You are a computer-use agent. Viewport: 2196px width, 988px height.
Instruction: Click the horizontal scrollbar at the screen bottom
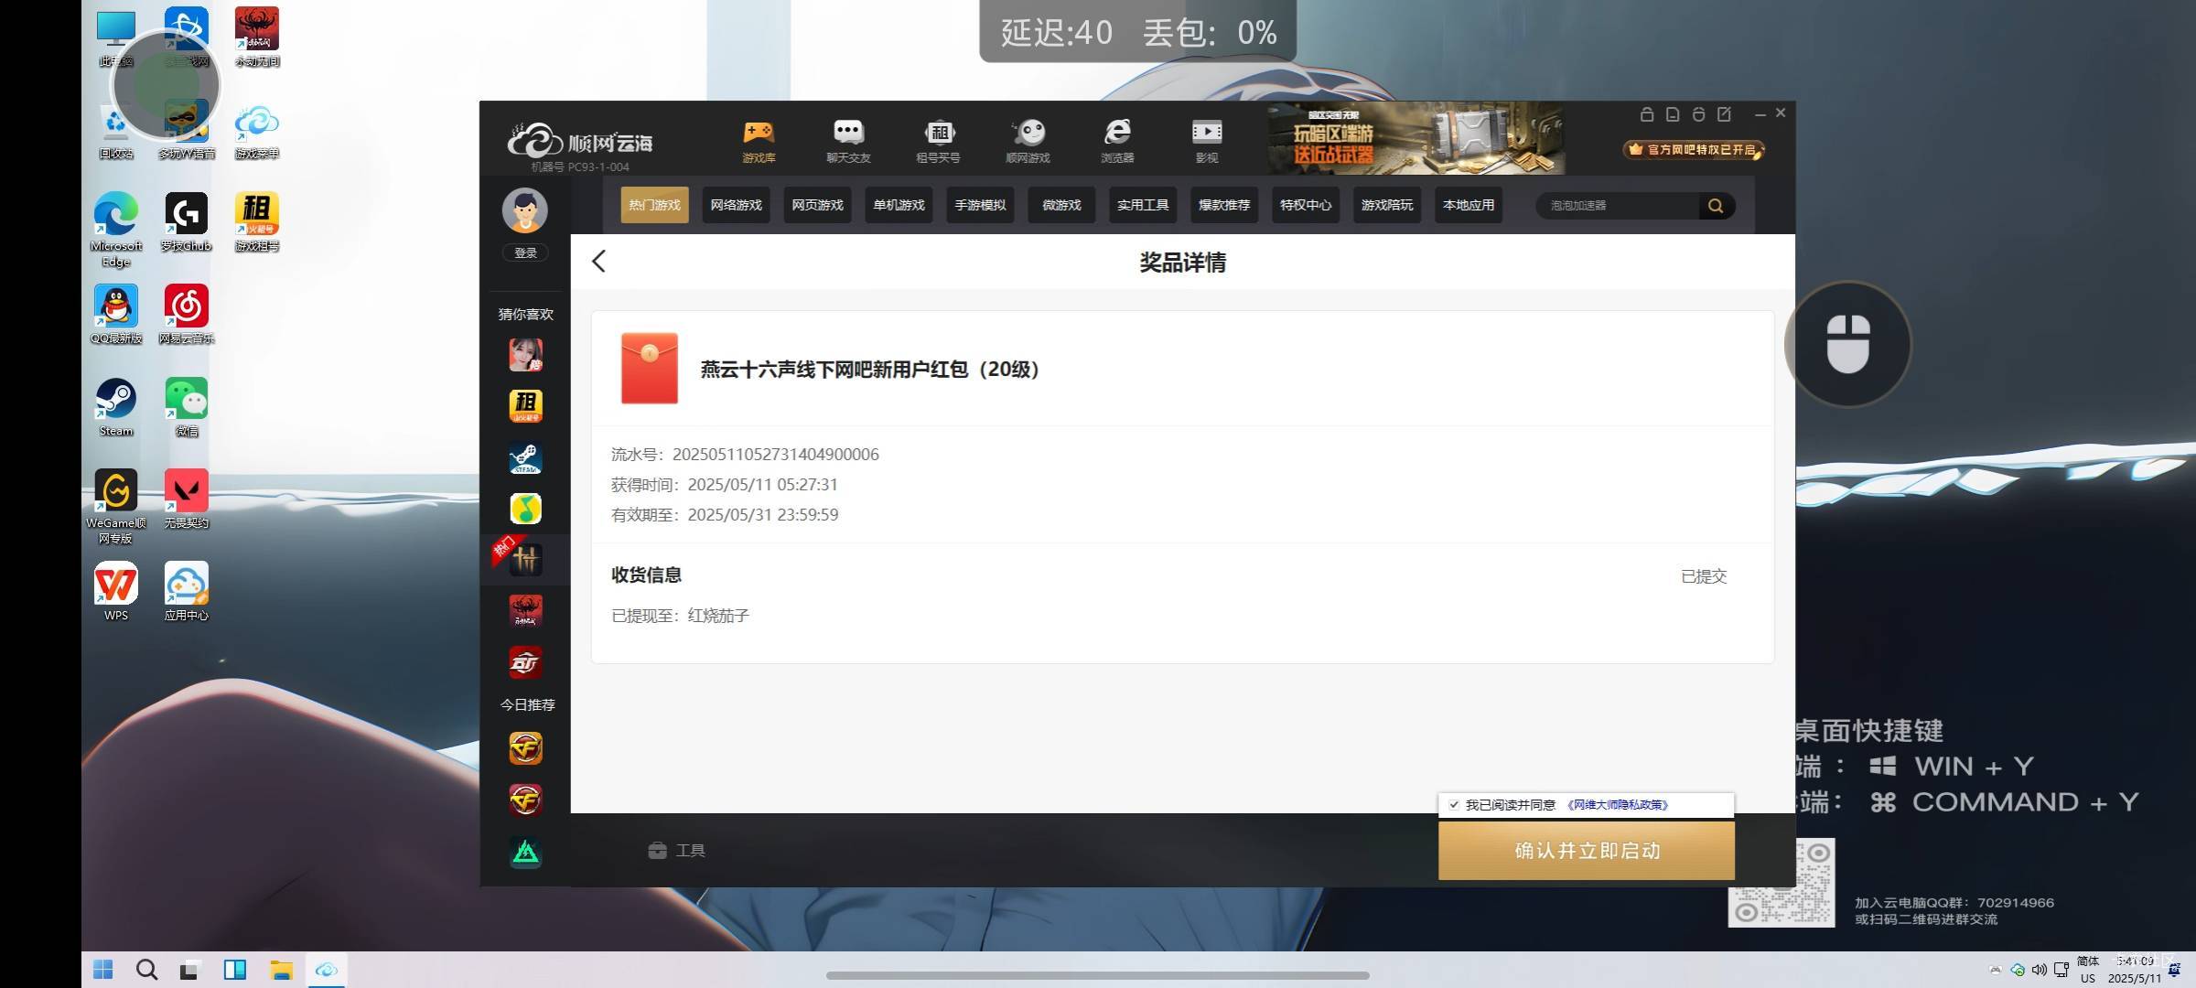pos(1098,975)
